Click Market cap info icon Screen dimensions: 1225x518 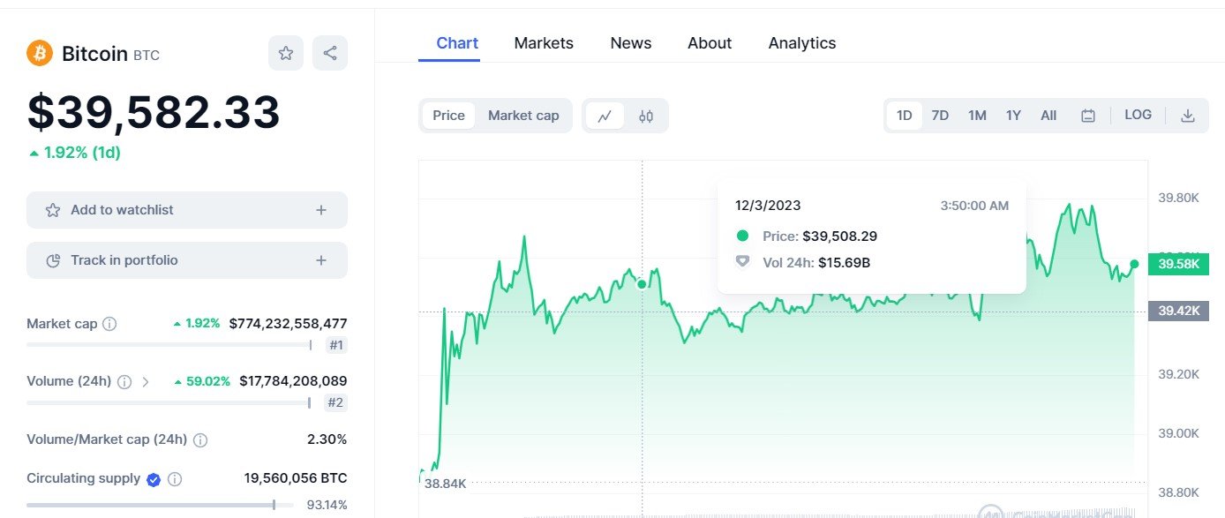coord(109,324)
